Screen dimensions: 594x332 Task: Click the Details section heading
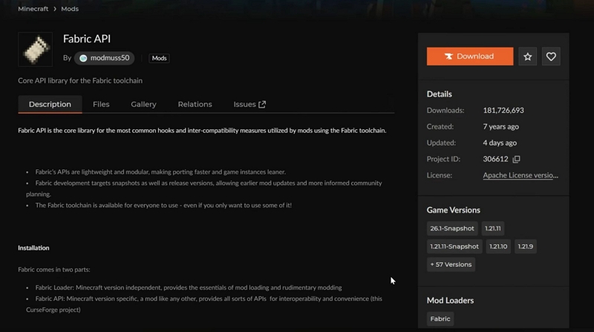(x=439, y=94)
